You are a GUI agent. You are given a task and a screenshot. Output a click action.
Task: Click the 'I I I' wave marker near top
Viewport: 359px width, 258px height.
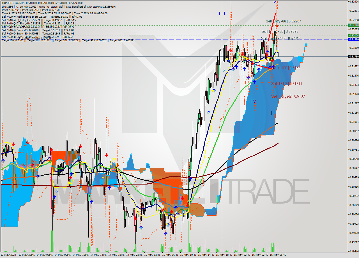(222, 13)
